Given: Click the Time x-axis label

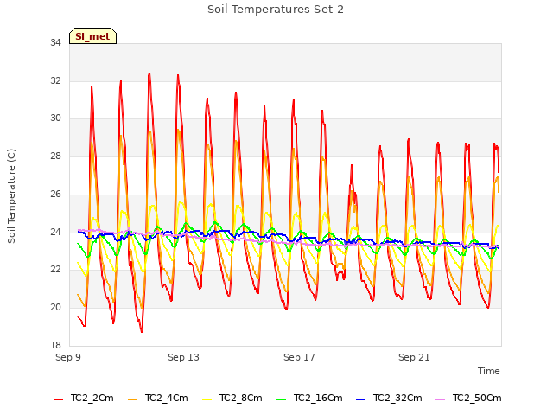Looking at the screenshot, I should pyautogui.click(x=489, y=371).
